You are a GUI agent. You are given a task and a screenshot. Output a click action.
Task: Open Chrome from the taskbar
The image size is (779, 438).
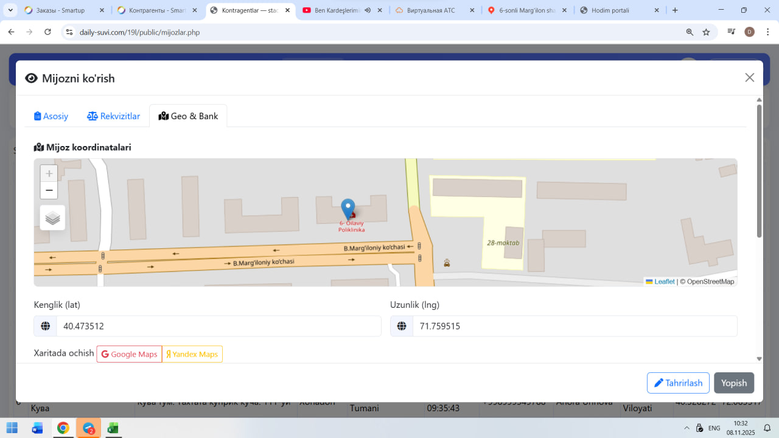pos(63,428)
